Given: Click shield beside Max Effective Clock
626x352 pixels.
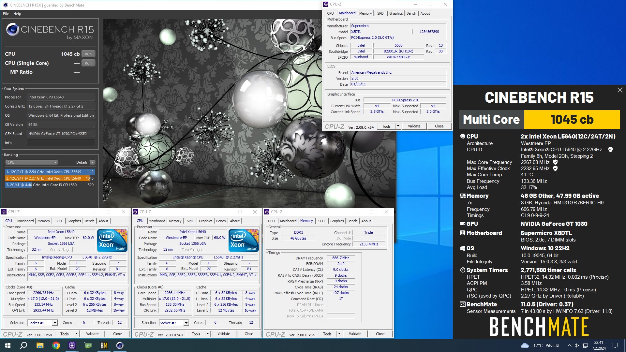Looking at the screenshot, I should tap(555, 169).
